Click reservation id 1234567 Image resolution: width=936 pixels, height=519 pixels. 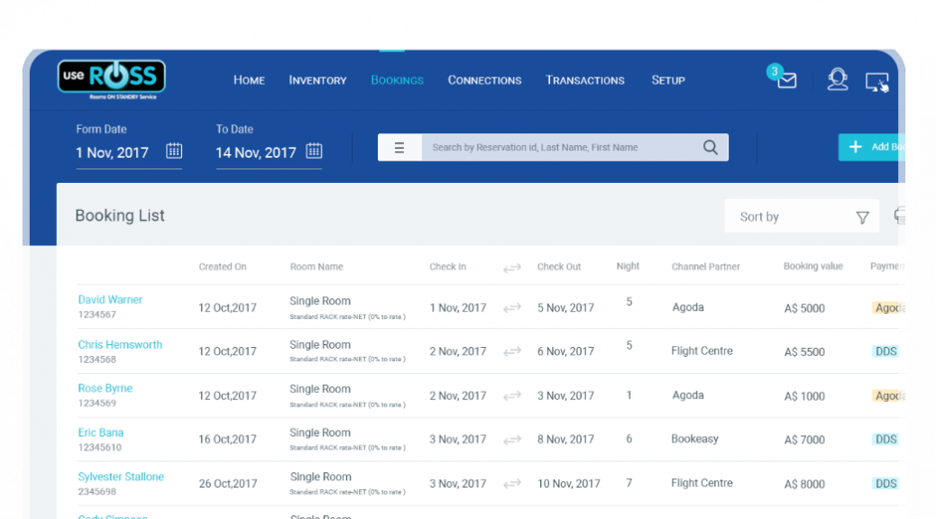coord(97,314)
